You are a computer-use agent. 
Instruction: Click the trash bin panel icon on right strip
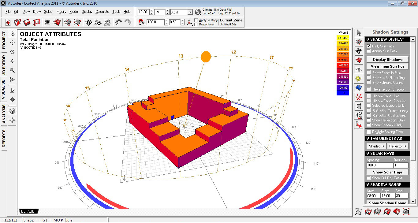359,106
